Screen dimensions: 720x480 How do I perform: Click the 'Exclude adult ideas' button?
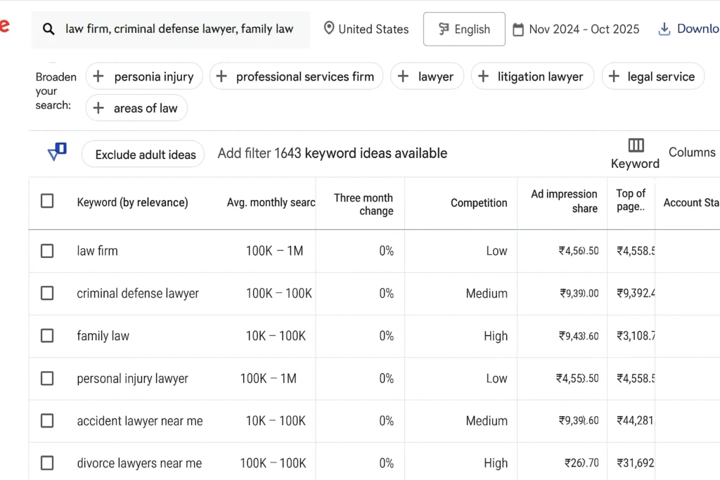tap(143, 154)
